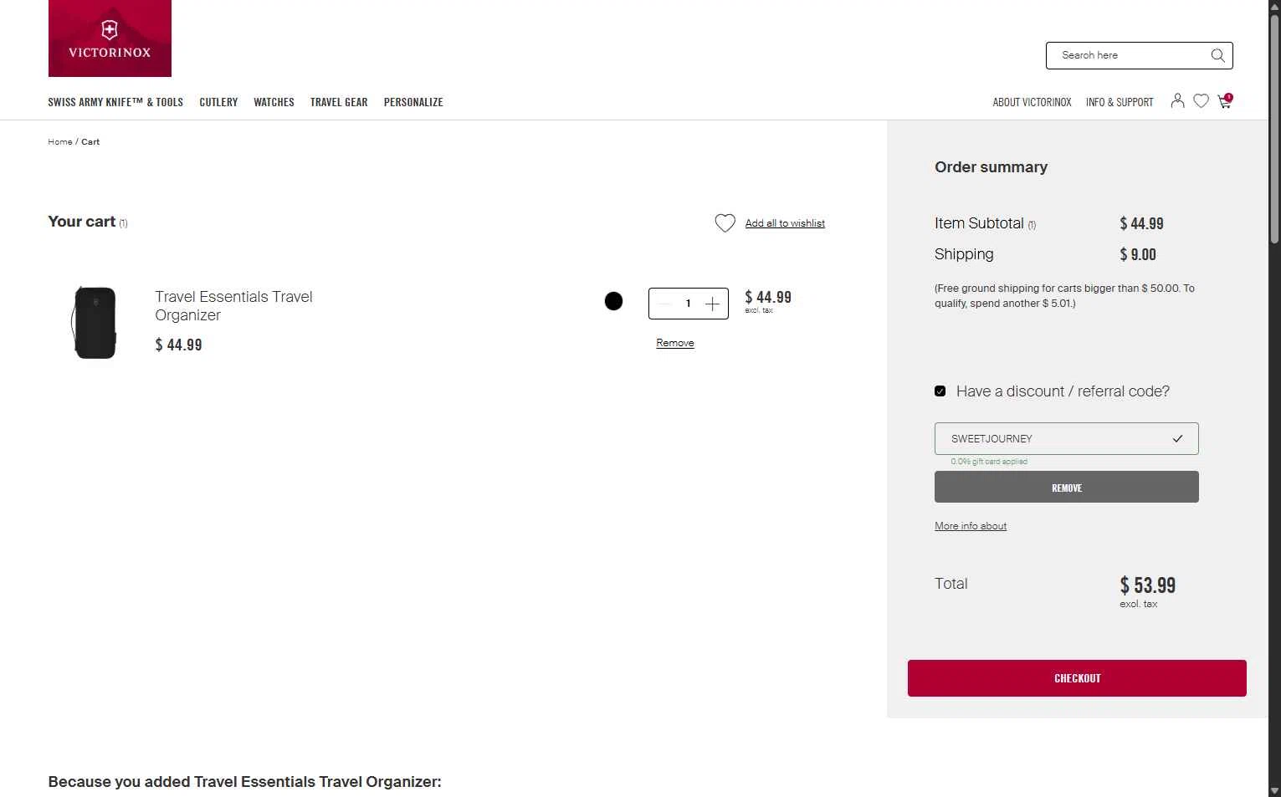Click the More info about link
Image resolution: width=1281 pixels, height=797 pixels.
coord(971,526)
